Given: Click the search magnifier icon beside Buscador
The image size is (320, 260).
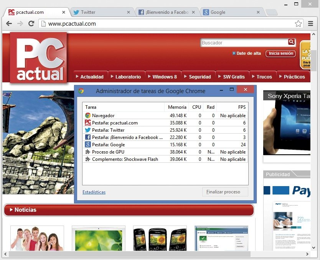Looking at the screenshot, I should (x=291, y=42).
